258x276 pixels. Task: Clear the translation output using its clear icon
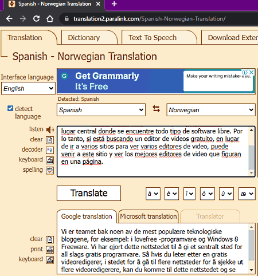click(50, 239)
